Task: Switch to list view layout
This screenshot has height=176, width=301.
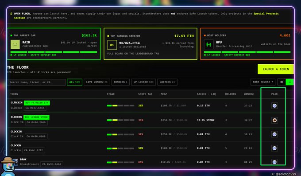Action: point(289,82)
